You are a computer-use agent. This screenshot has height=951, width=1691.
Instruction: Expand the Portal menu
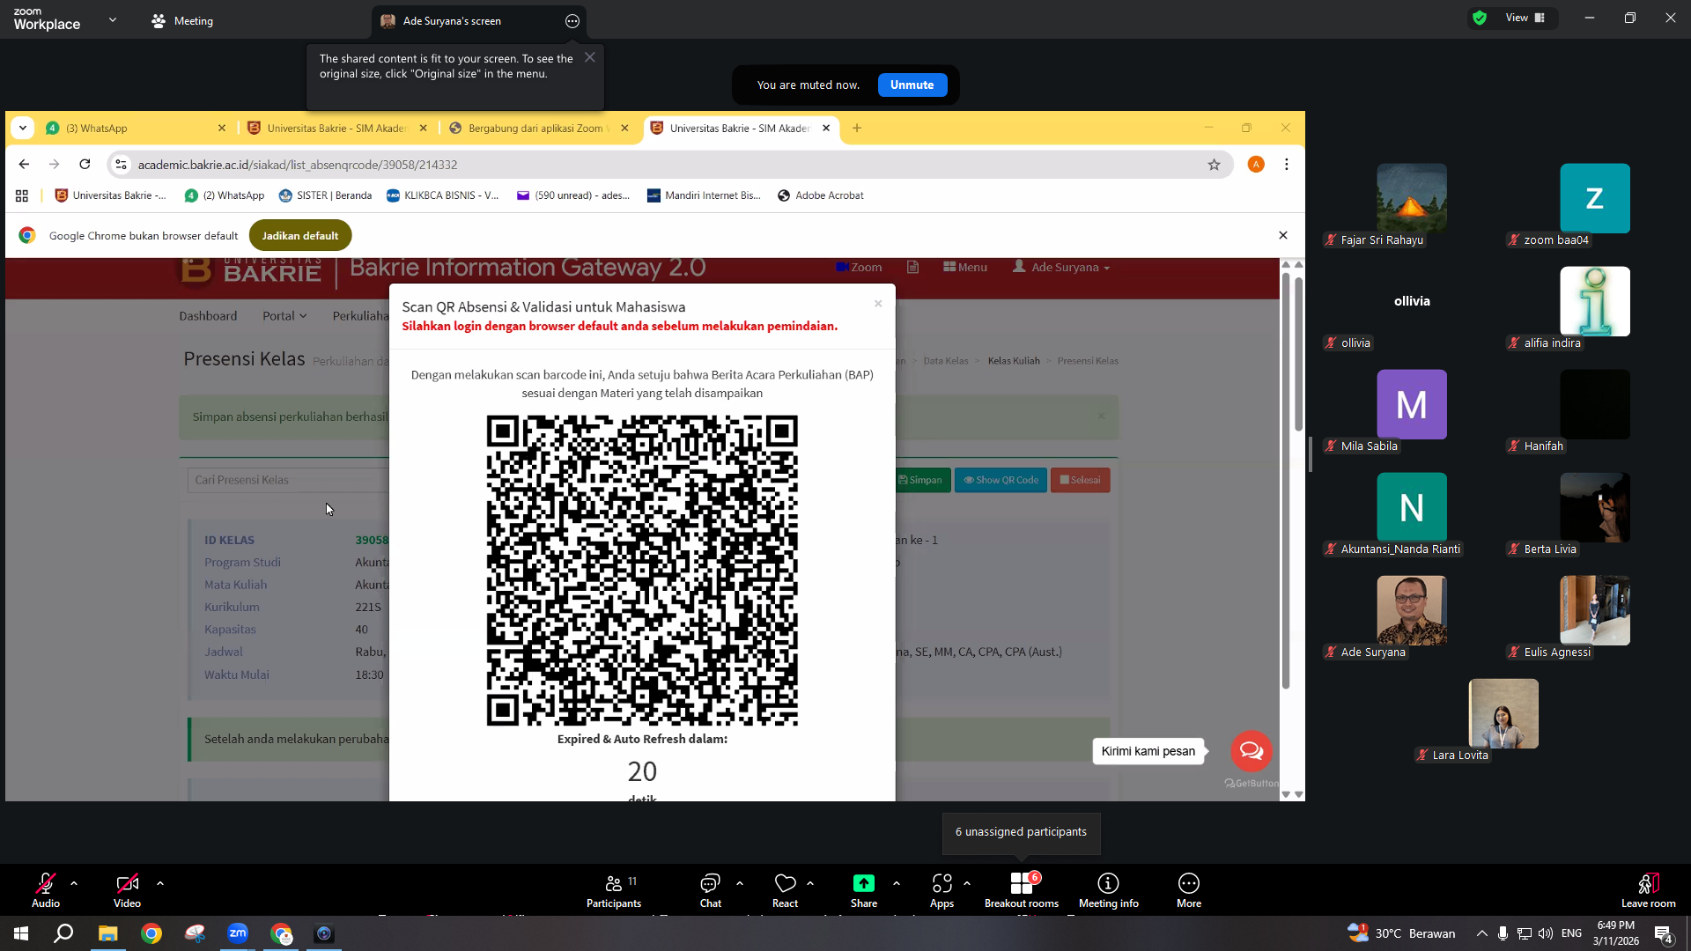tap(284, 316)
